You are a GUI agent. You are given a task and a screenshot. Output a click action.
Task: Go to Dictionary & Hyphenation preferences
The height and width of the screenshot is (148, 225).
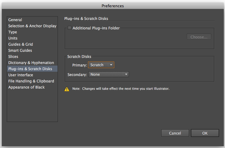(x=31, y=63)
